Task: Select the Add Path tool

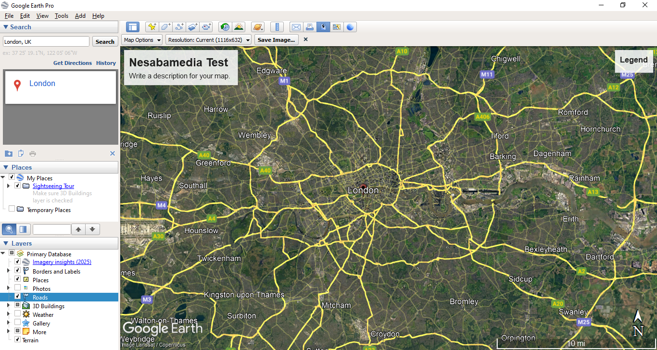Action: click(x=179, y=27)
